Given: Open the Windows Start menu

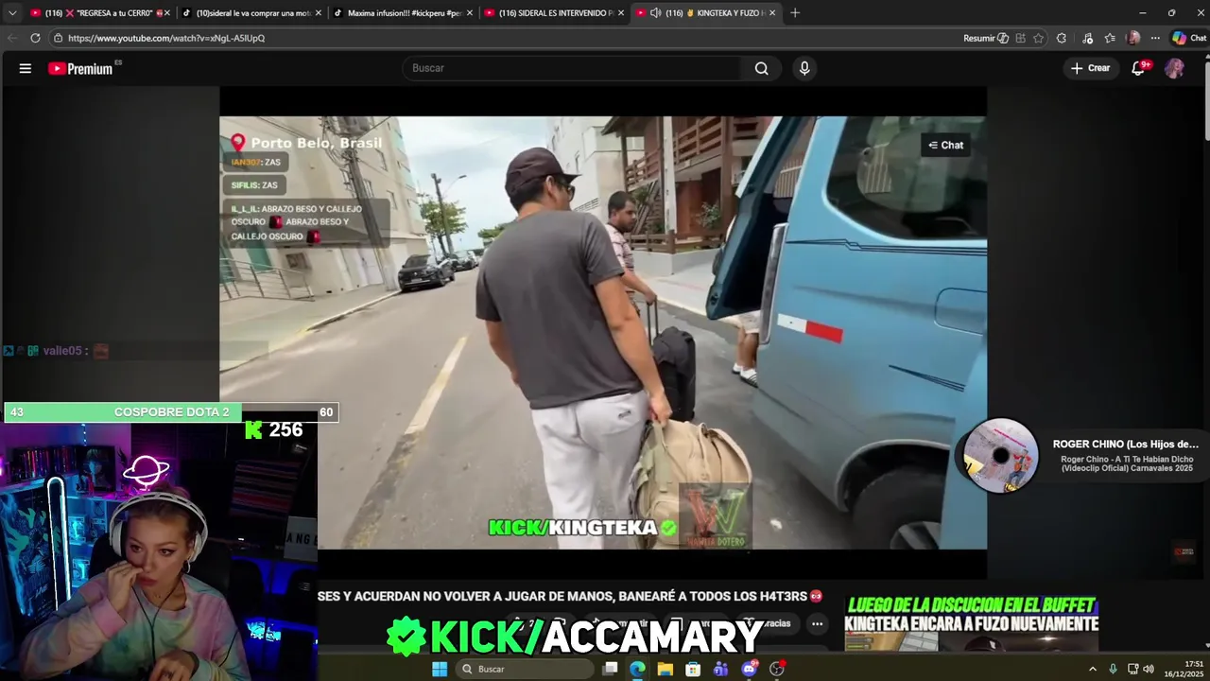Looking at the screenshot, I should pyautogui.click(x=440, y=669).
